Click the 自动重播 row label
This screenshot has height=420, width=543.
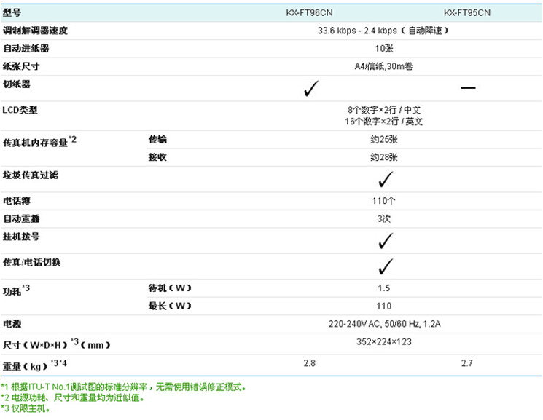tap(21, 218)
